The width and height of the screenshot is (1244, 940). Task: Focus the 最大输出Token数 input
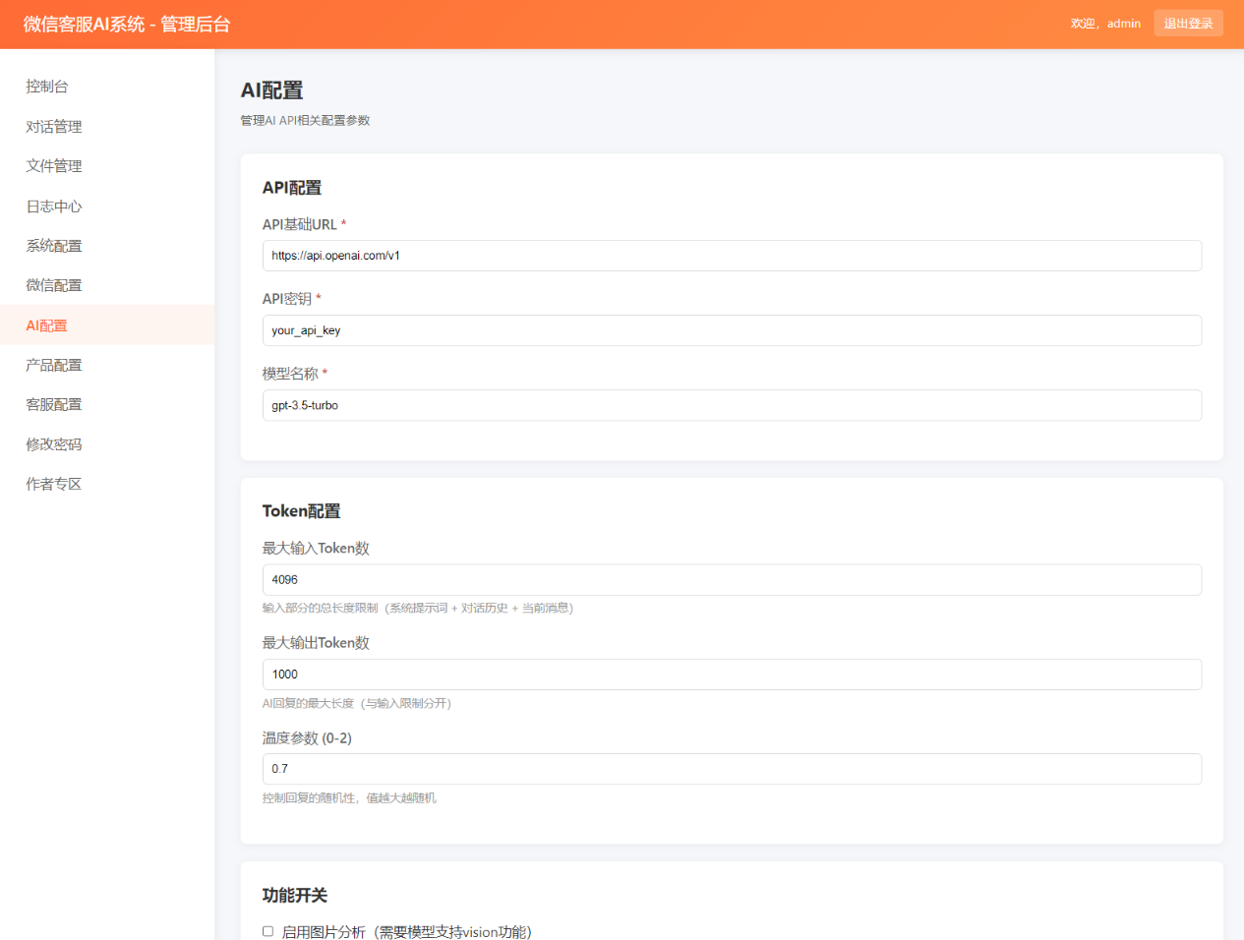731,675
